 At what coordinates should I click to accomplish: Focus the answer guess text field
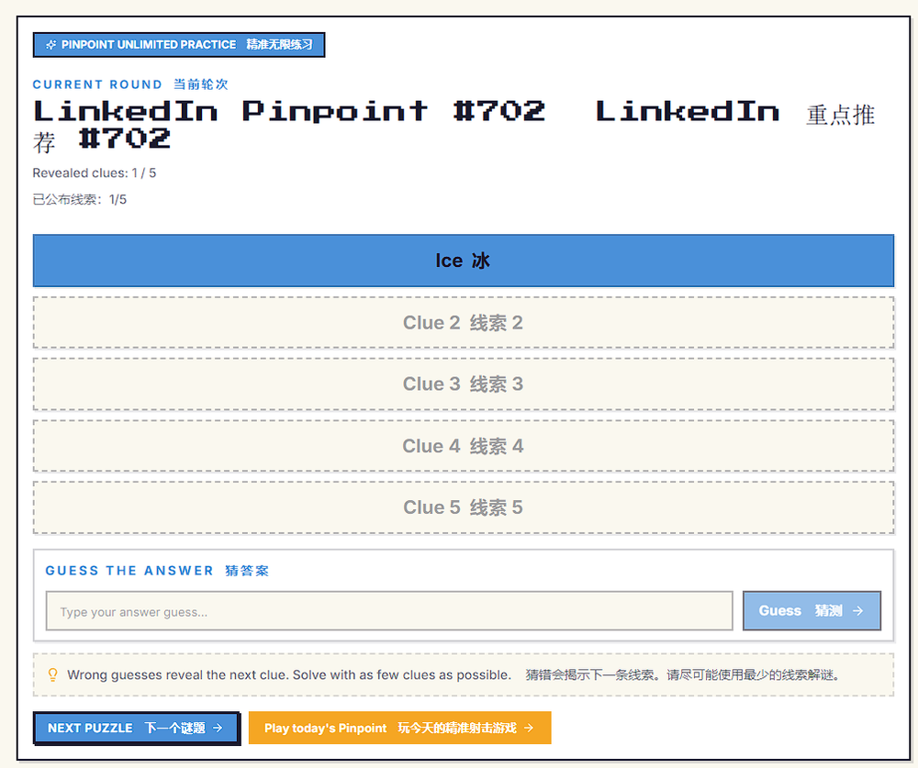[x=389, y=611]
